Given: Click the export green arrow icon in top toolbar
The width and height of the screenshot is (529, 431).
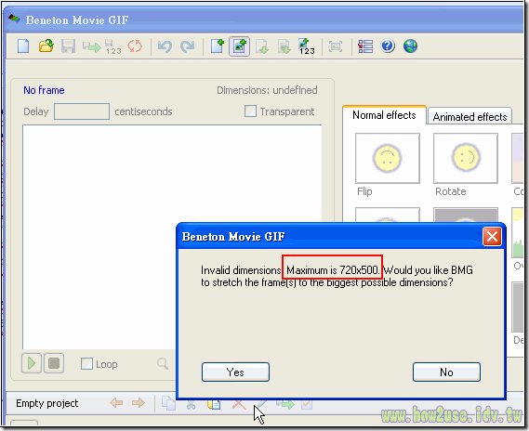Looking at the screenshot, I should tap(91, 46).
